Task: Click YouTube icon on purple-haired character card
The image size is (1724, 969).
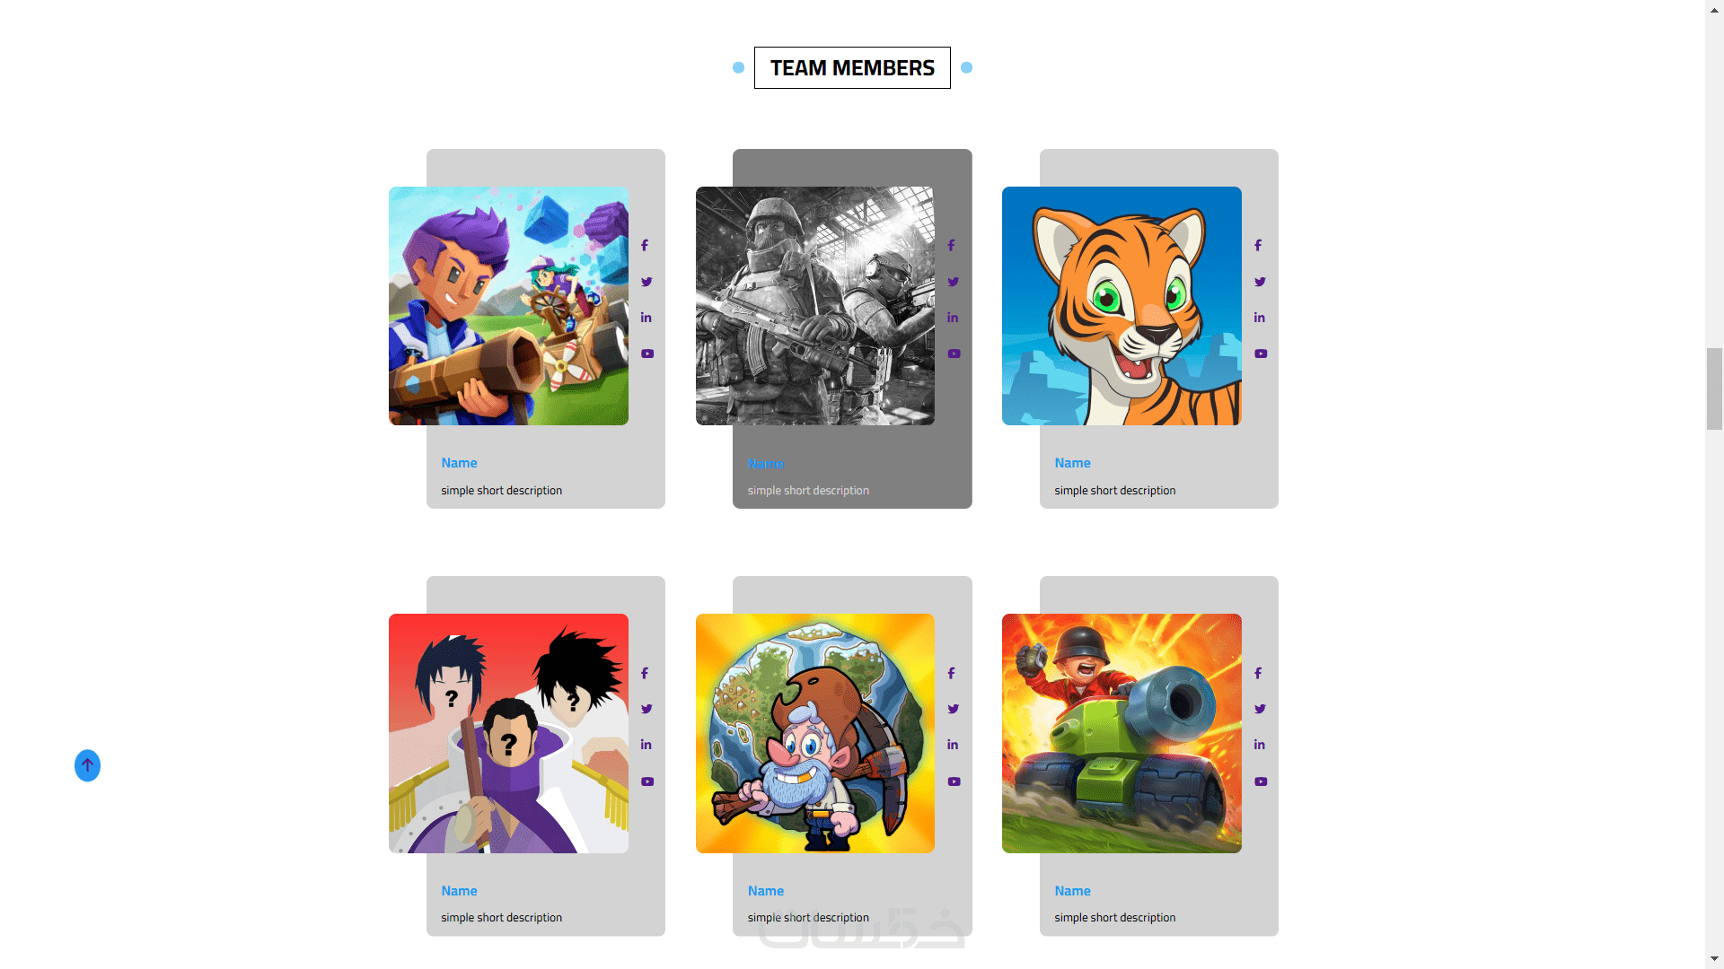Action: coord(647,354)
